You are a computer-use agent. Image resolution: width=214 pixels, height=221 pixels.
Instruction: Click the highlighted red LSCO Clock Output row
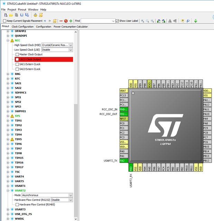point(44,59)
